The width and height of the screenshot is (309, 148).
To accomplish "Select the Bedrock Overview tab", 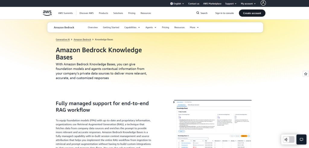I will pos(93,27).
